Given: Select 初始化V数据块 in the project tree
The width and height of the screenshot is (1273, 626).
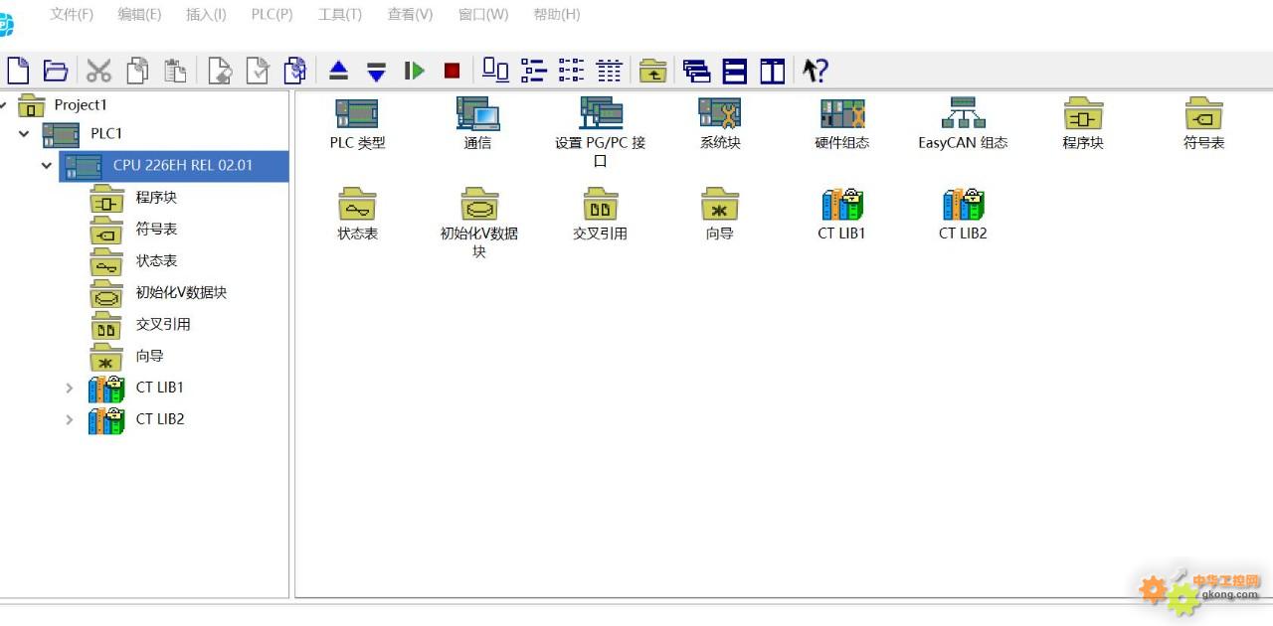Looking at the screenshot, I should coord(181,292).
